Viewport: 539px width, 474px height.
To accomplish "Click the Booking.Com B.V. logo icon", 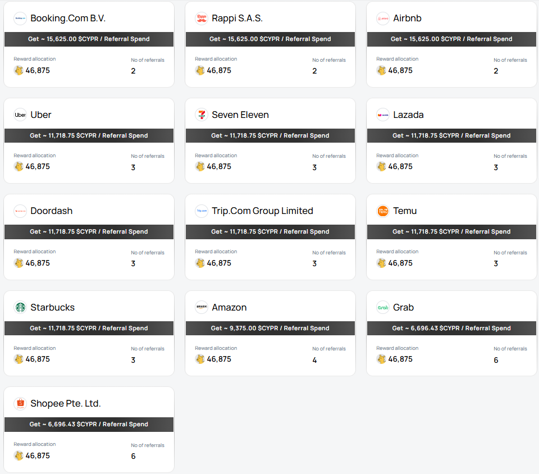I will [20, 19].
